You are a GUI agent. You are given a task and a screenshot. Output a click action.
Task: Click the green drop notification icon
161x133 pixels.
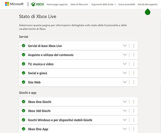point(148,12)
